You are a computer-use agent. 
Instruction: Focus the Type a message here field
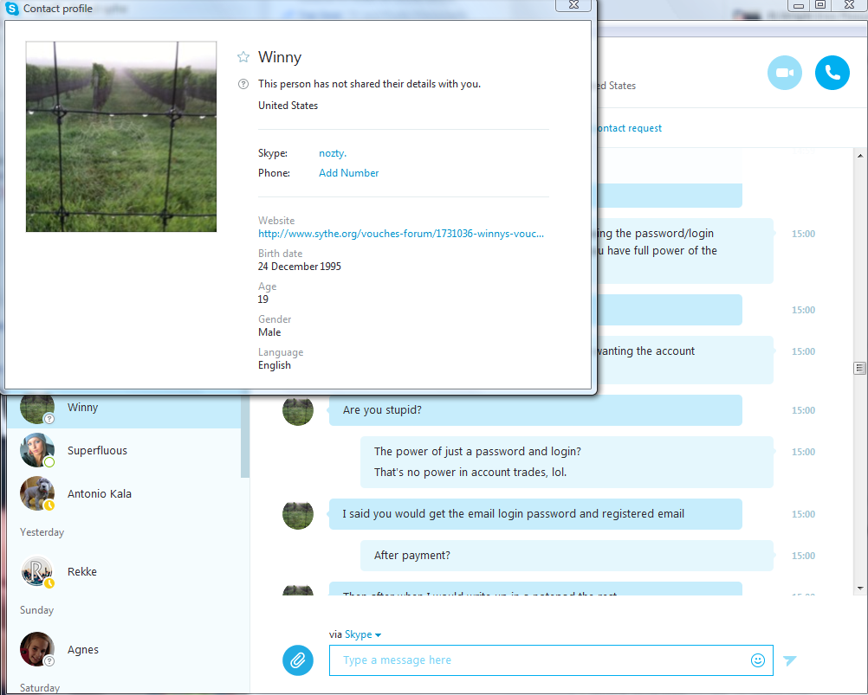point(551,660)
